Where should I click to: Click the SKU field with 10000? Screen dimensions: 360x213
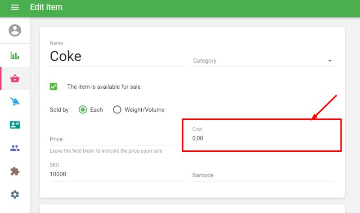pyautogui.click(x=117, y=174)
